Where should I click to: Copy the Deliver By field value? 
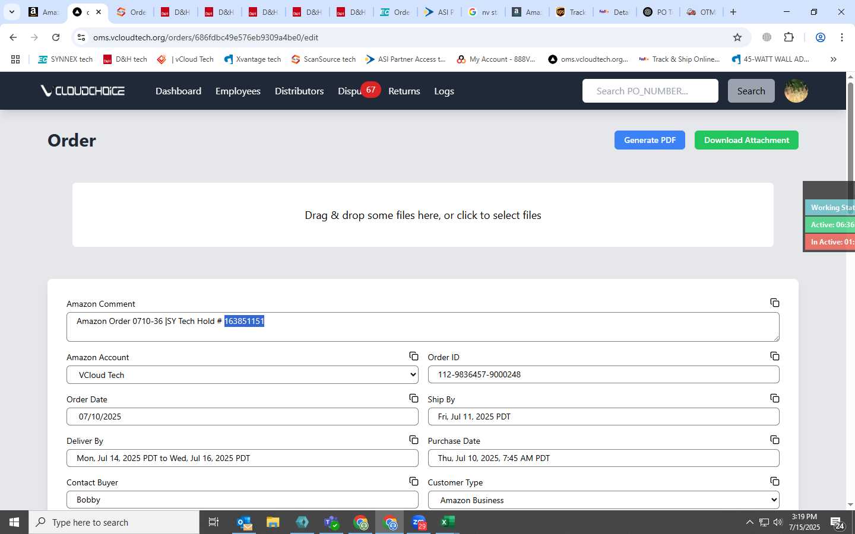(414, 440)
